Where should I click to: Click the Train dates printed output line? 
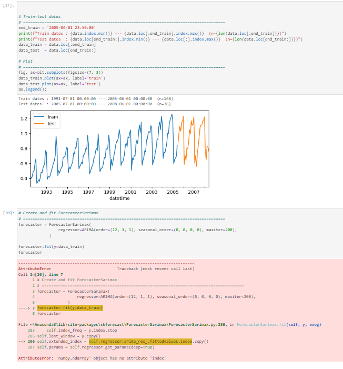click(96, 98)
